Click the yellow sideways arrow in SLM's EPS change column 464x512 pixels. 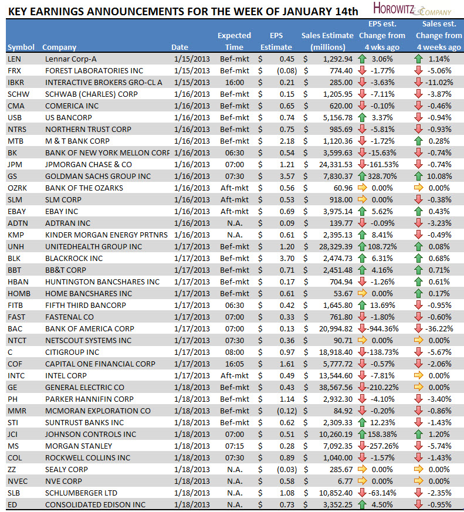coord(362,199)
